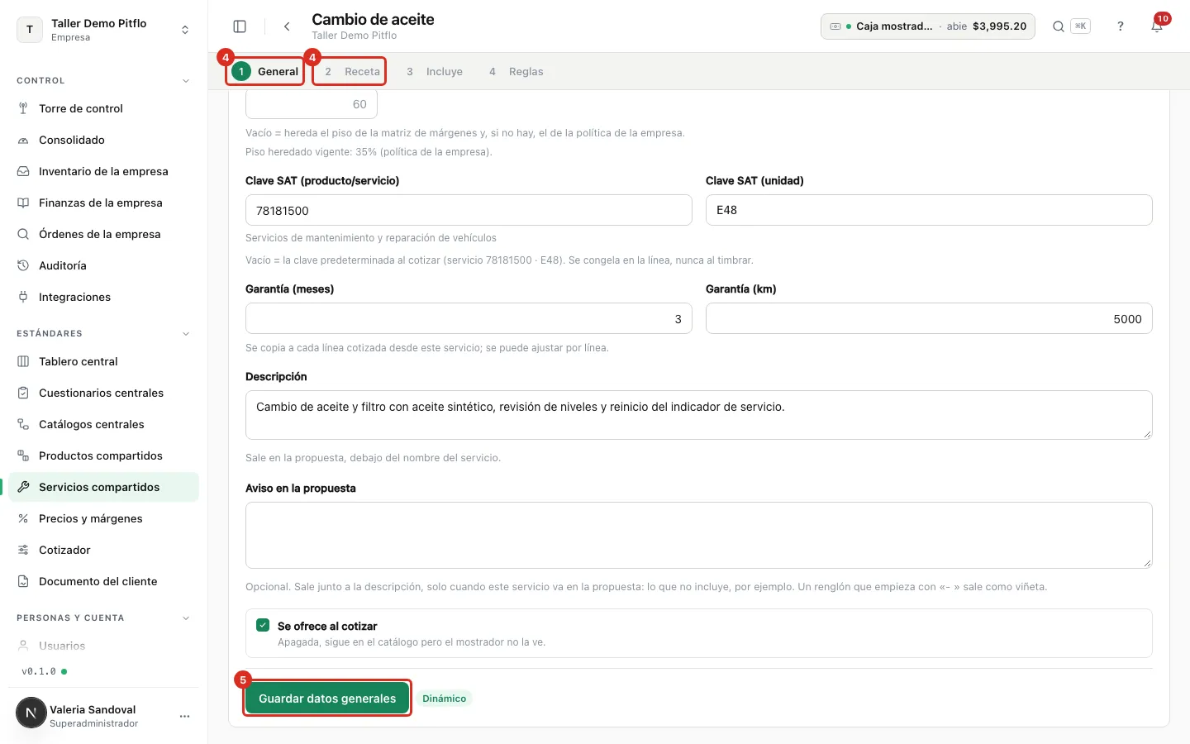The height and width of the screenshot is (744, 1190).
Task: Switch to the Reglas step tab
Action: [x=516, y=72]
